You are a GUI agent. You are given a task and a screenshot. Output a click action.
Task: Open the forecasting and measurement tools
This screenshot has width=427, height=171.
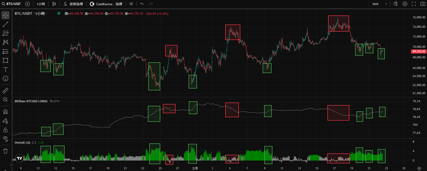5,51
